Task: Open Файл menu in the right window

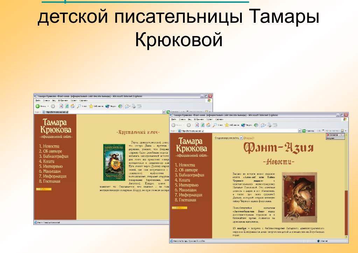Action: point(174,119)
